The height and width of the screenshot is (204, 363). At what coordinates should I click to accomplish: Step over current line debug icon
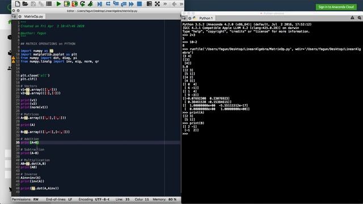coord(108,4)
